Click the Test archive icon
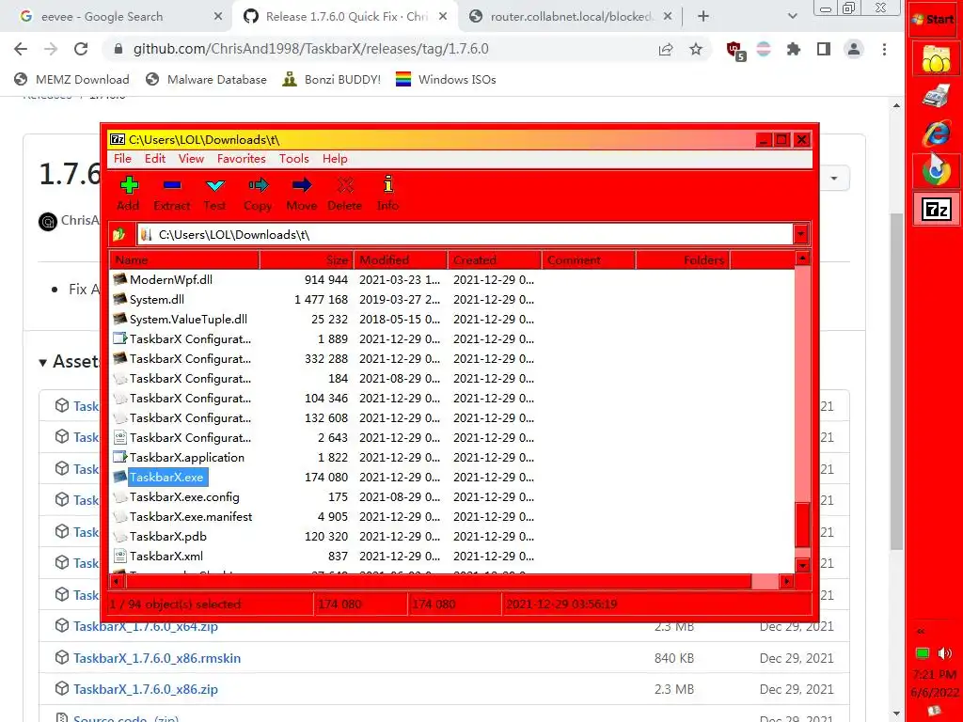This screenshot has height=722, width=963. (215, 185)
